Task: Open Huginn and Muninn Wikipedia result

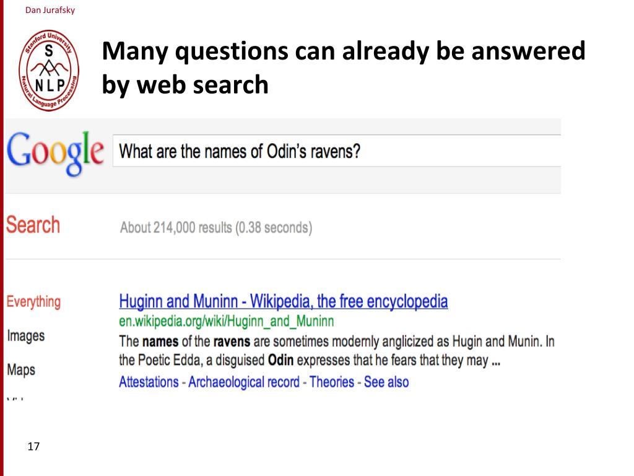Action: [x=283, y=302]
